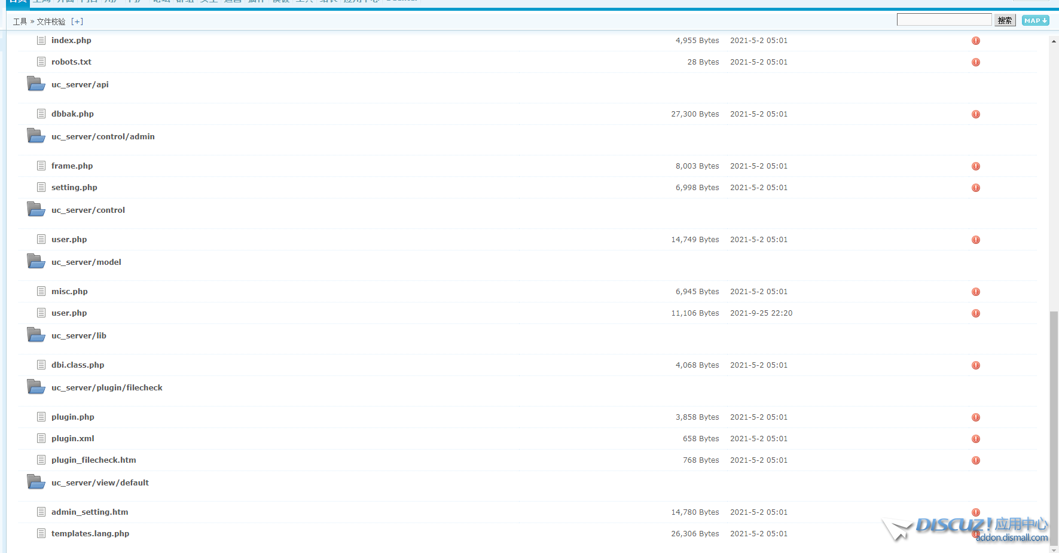Click the warning icon for dbi.class.php
The height and width of the screenshot is (553, 1059).
pyautogui.click(x=975, y=365)
